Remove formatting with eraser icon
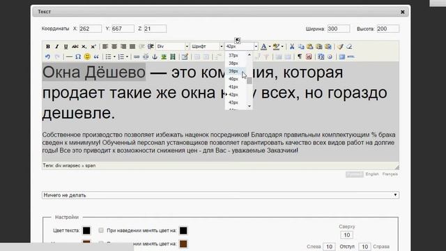Screen dimensions: 446x251 pos(349,47)
